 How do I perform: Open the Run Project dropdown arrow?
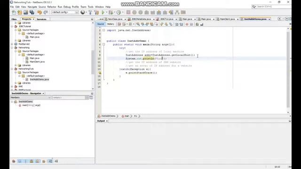coord(107,13)
